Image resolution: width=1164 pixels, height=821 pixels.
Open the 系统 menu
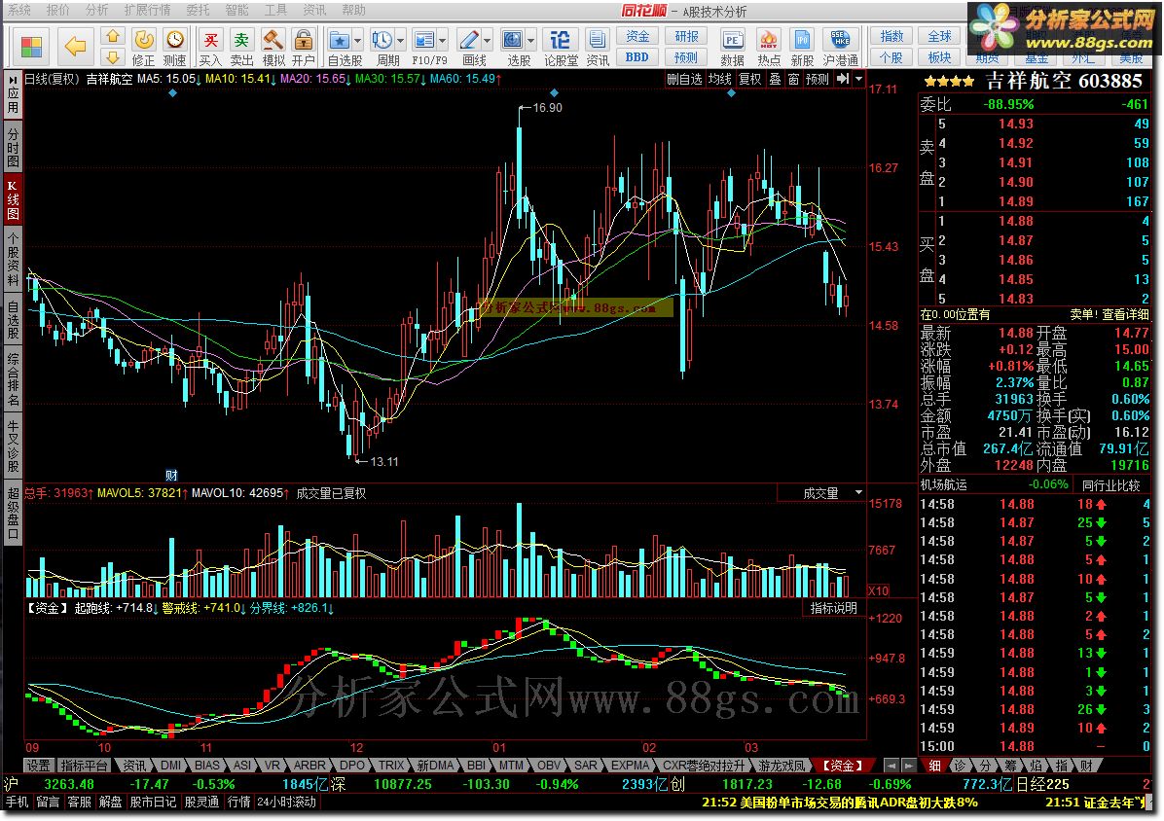19,10
